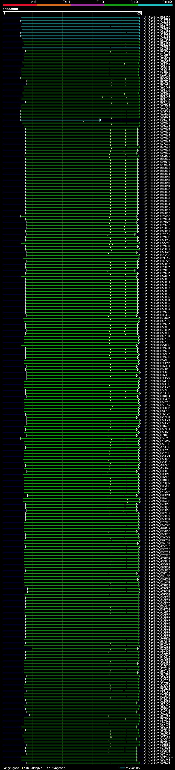Select the UniRef100_C0PQT4 label

coord(157,249)
